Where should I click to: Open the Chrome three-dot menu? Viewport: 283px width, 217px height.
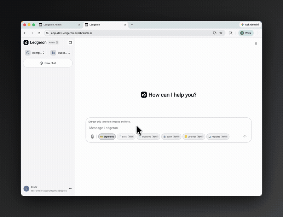258,33
